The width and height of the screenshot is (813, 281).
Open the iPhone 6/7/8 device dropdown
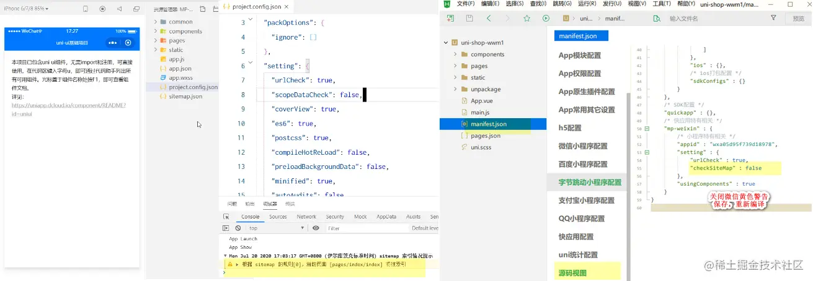click(x=26, y=9)
